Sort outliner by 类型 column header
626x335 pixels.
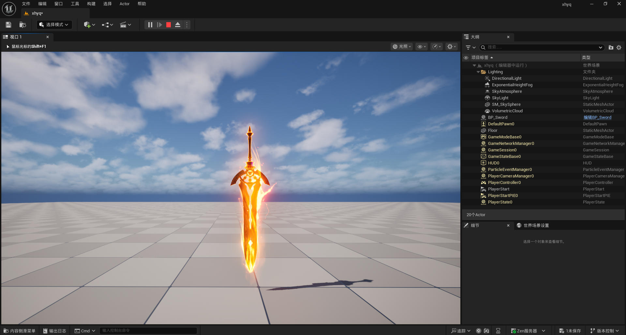[x=603, y=58]
